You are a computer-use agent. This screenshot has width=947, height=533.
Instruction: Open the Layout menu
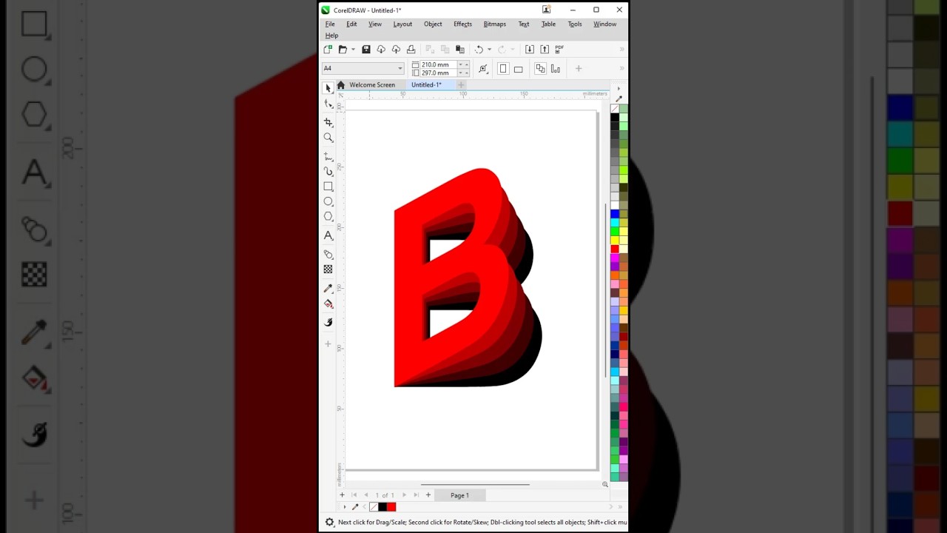(402, 24)
